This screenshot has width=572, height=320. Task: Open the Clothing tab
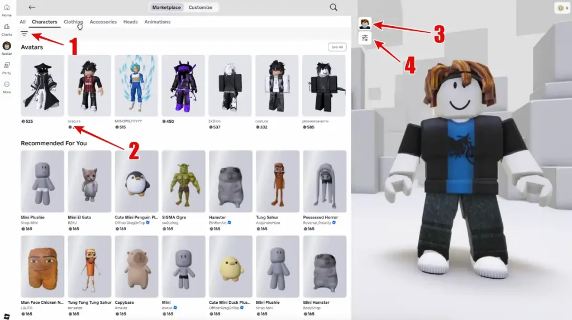73,22
